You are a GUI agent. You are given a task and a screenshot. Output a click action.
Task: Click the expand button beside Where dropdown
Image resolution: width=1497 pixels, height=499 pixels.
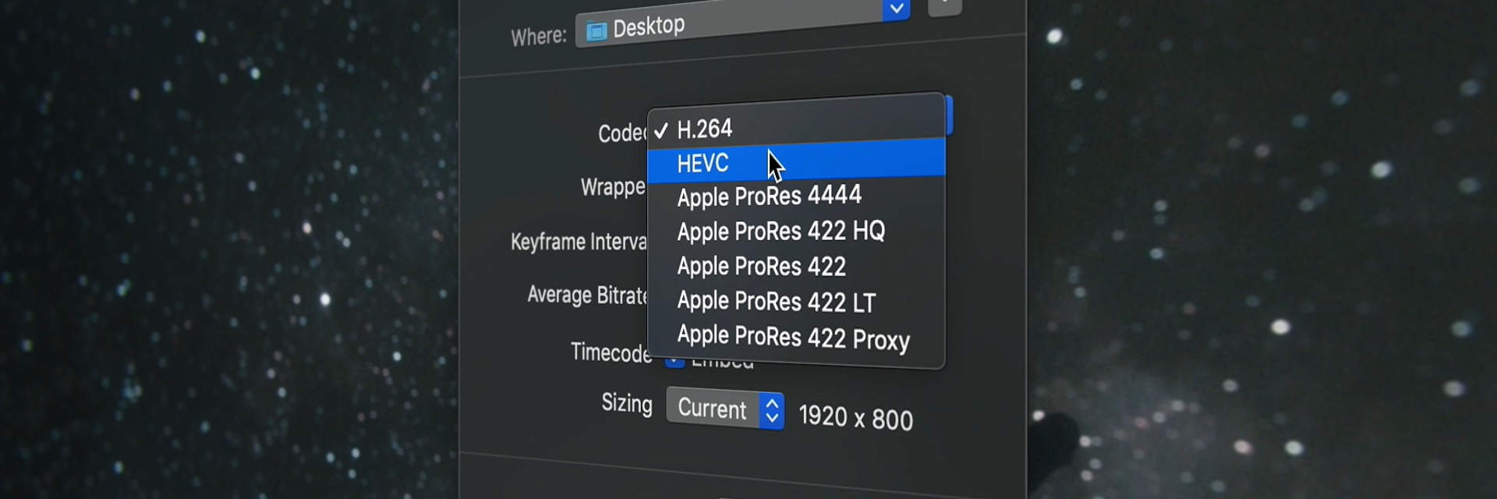(945, 6)
